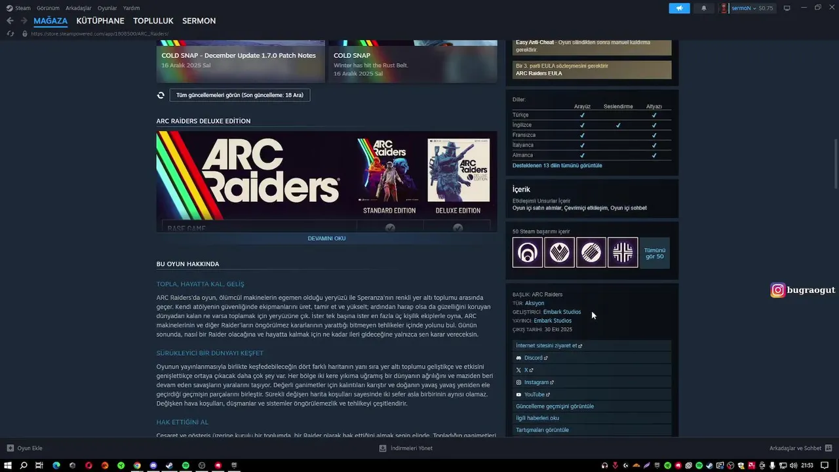This screenshot has height=472, width=839.
Task: Click the X logo in links list
Action: click(x=518, y=370)
